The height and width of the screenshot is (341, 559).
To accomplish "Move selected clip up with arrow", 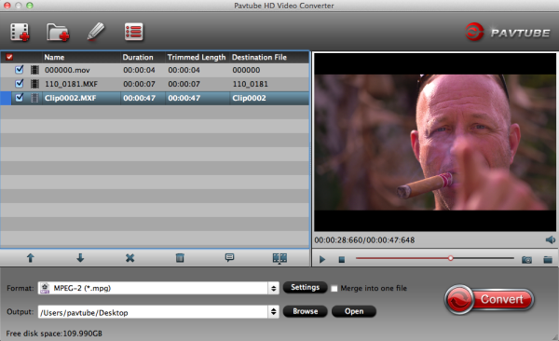I will pos(31,258).
